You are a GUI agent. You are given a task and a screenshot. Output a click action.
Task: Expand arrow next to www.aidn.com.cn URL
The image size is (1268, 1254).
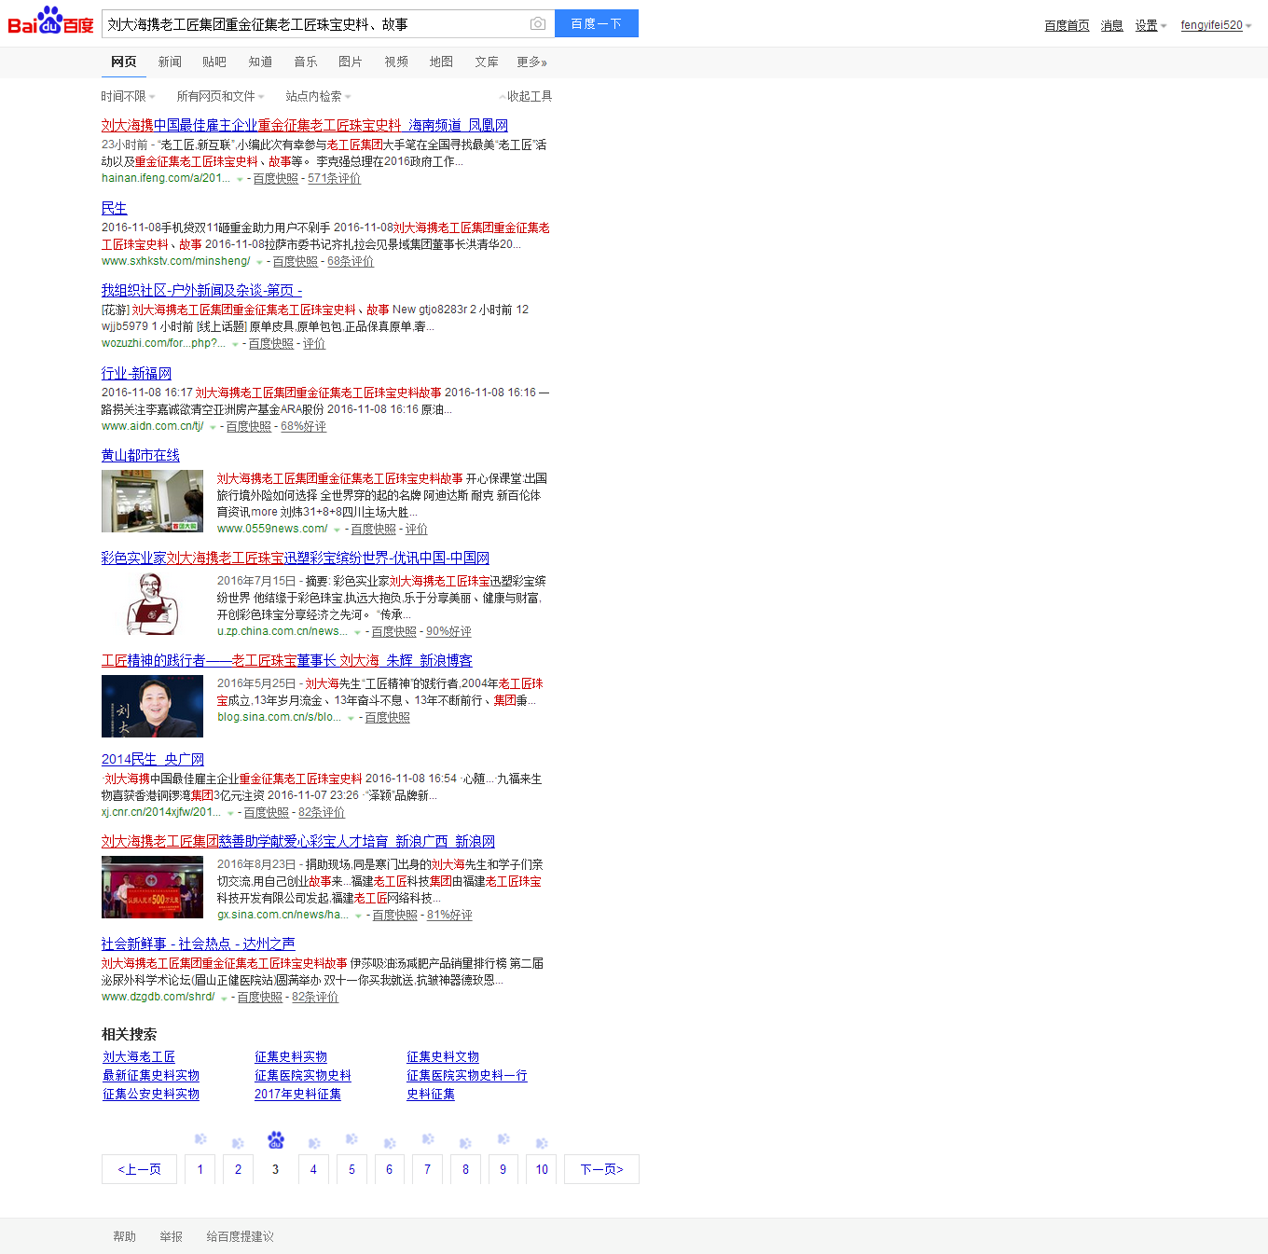pyautogui.click(x=213, y=427)
